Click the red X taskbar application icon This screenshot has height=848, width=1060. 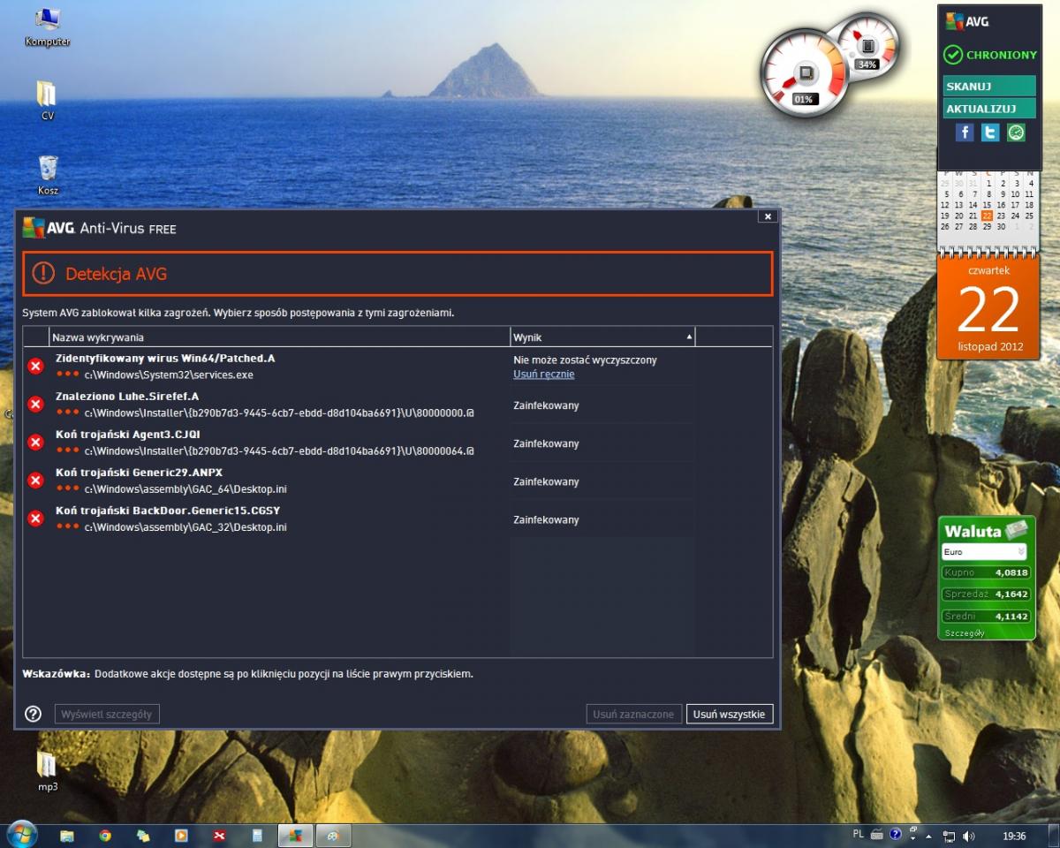[x=219, y=836]
